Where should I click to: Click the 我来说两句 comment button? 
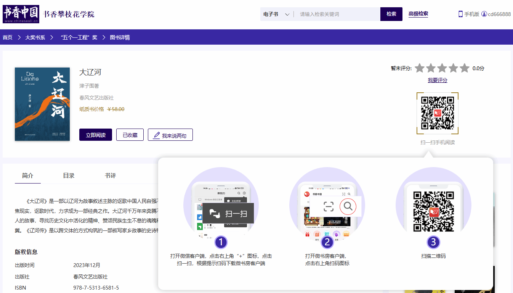(x=170, y=135)
